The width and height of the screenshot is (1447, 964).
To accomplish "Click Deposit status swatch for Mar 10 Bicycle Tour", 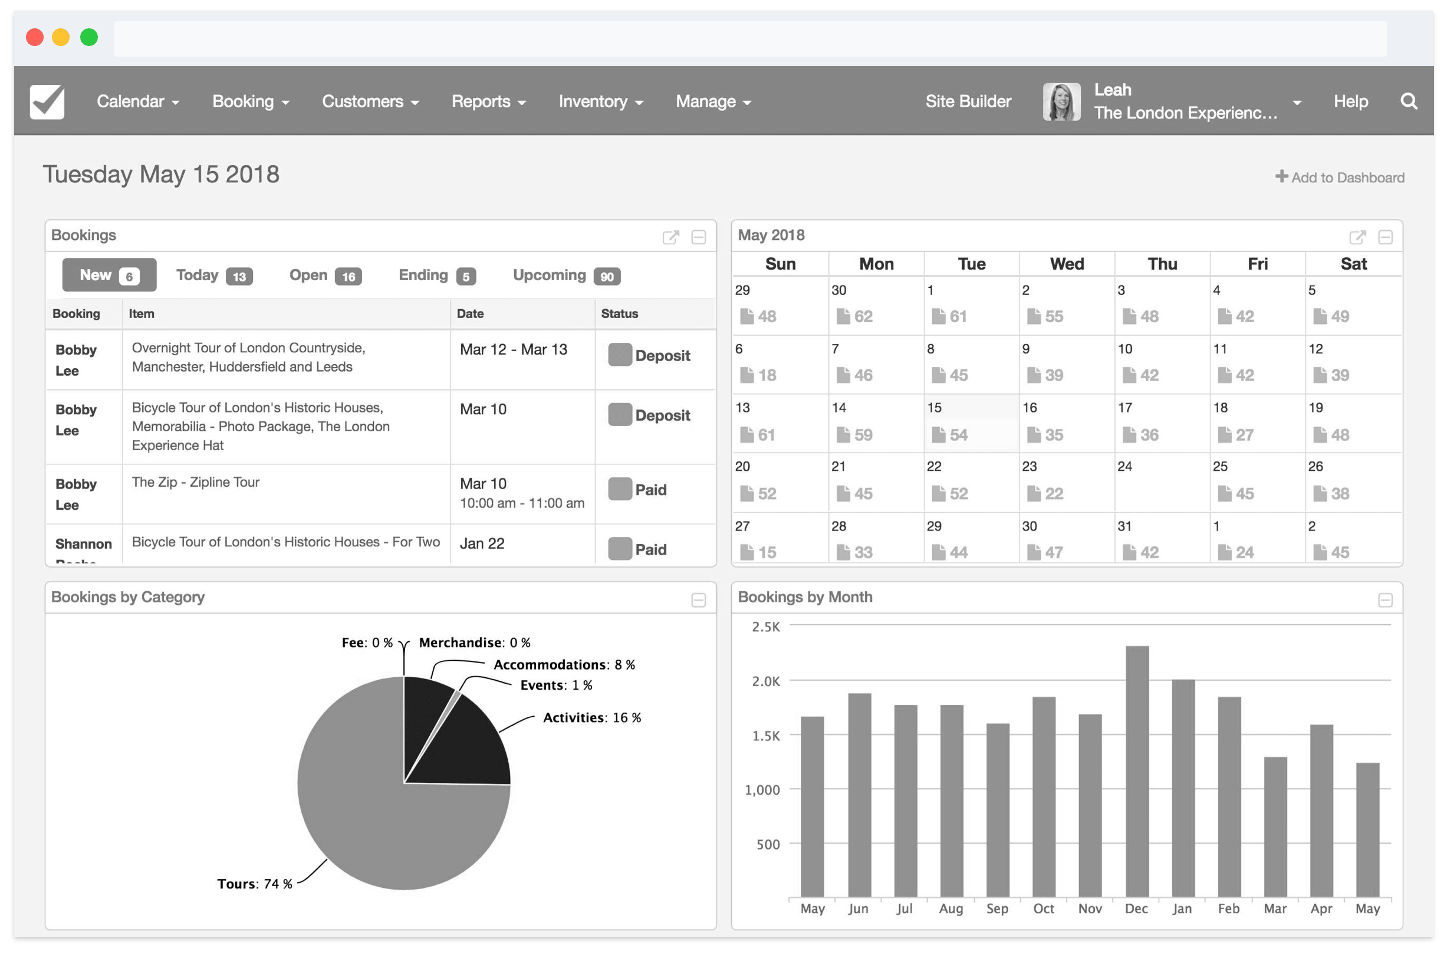I will point(619,414).
